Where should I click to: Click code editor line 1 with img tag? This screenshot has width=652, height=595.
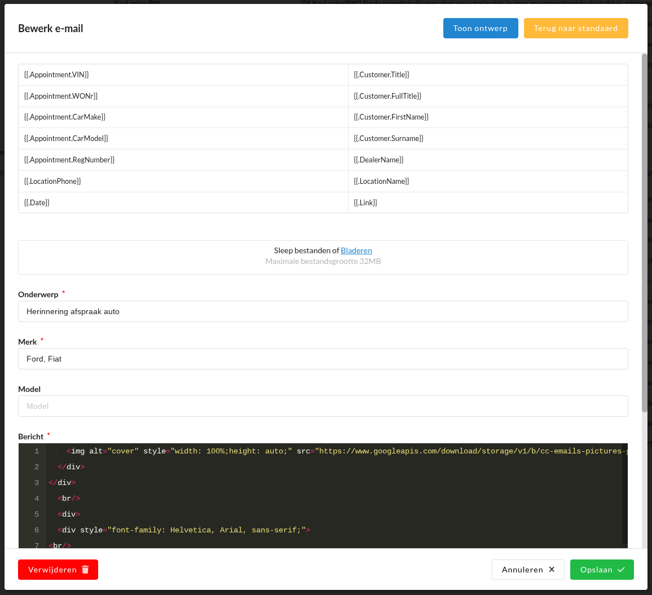tap(338, 451)
